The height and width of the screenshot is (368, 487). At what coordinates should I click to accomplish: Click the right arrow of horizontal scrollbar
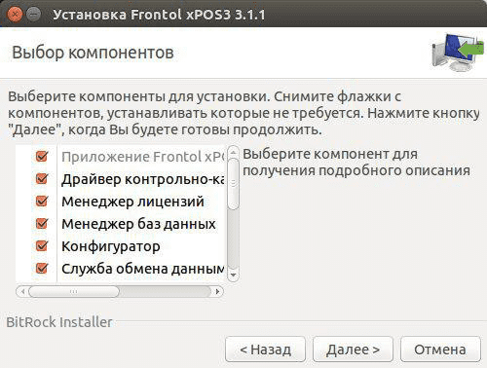point(218,291)
